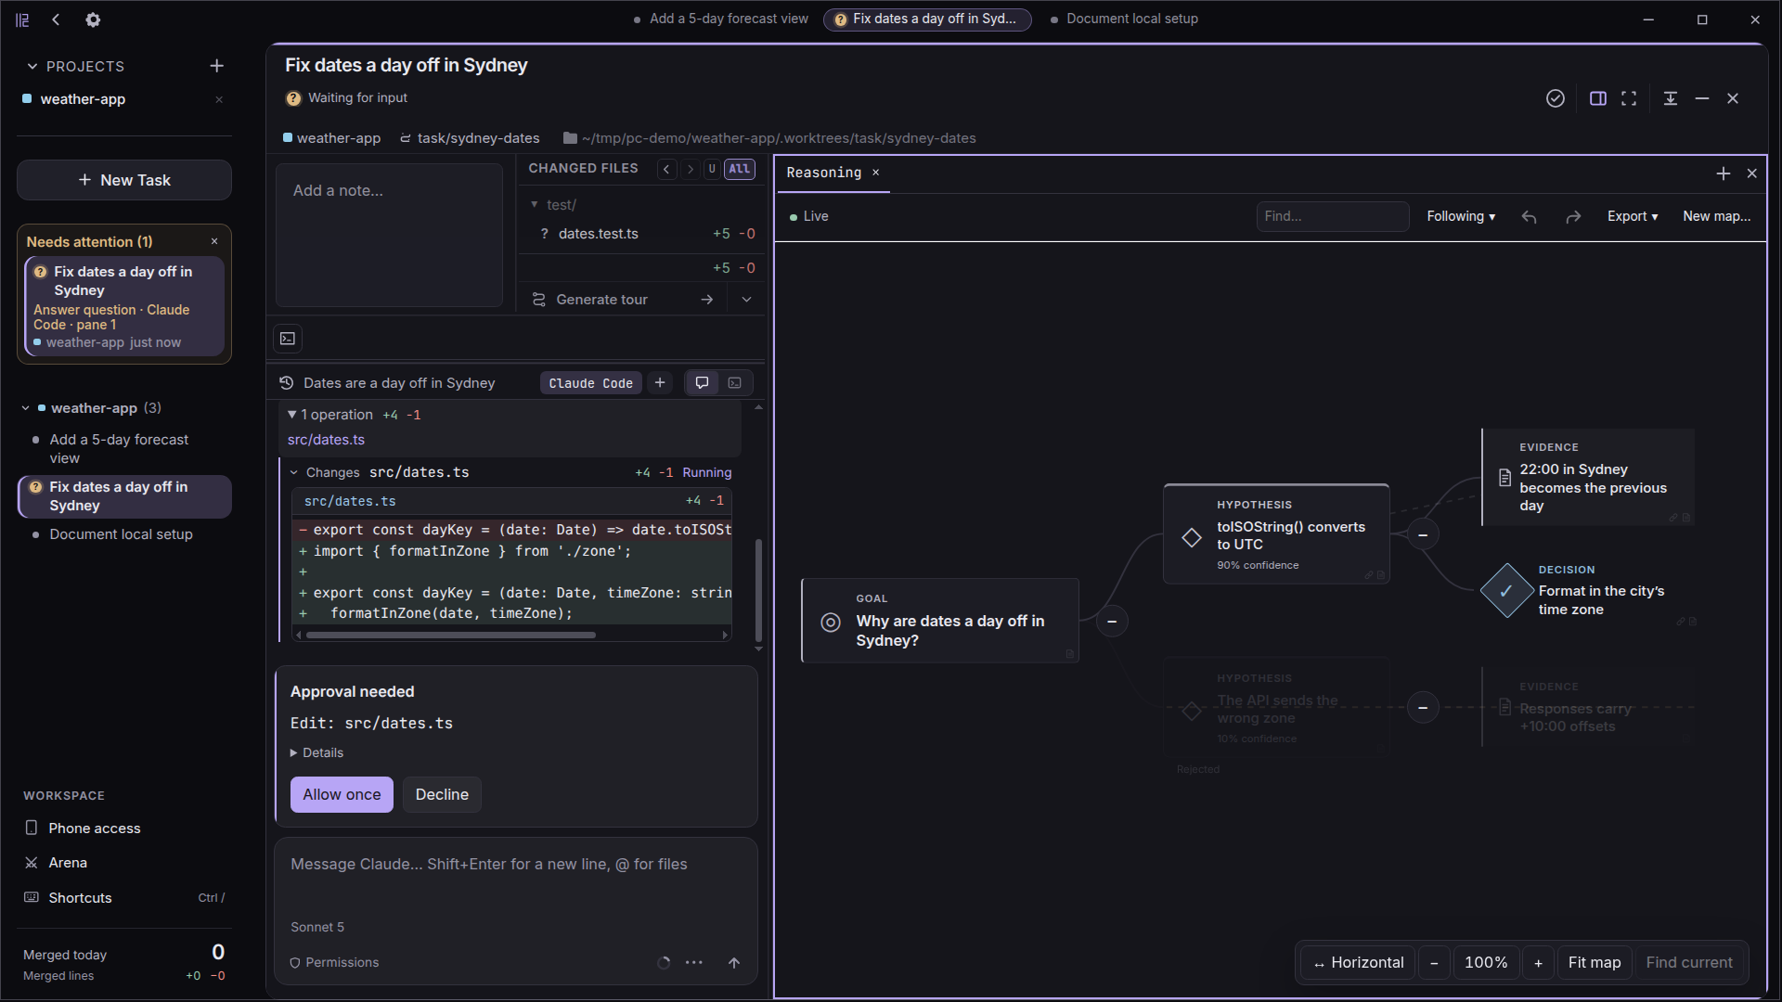Toggle split layout icon in task header
1782x1002 pixels.
[1598, 98]
